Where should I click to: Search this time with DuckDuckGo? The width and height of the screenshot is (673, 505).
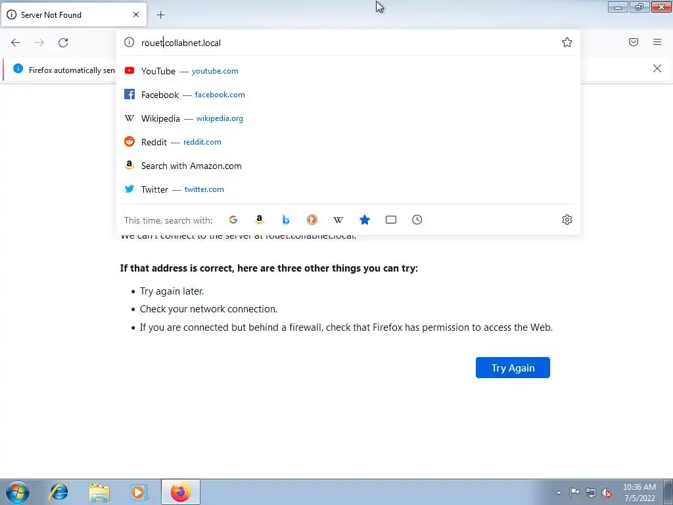pyautogui.click(x=312, y=220)
